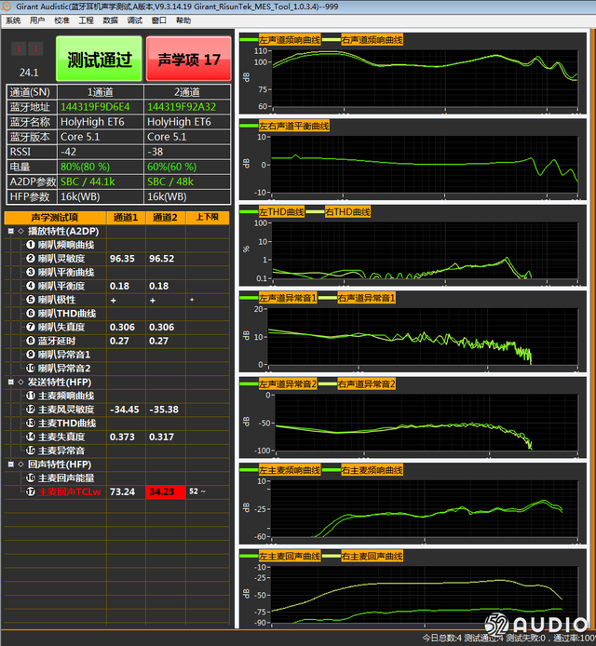Screen dimensions: 596x646
Task: Click the Girant app icon in title bar
Action: [7, 7]
